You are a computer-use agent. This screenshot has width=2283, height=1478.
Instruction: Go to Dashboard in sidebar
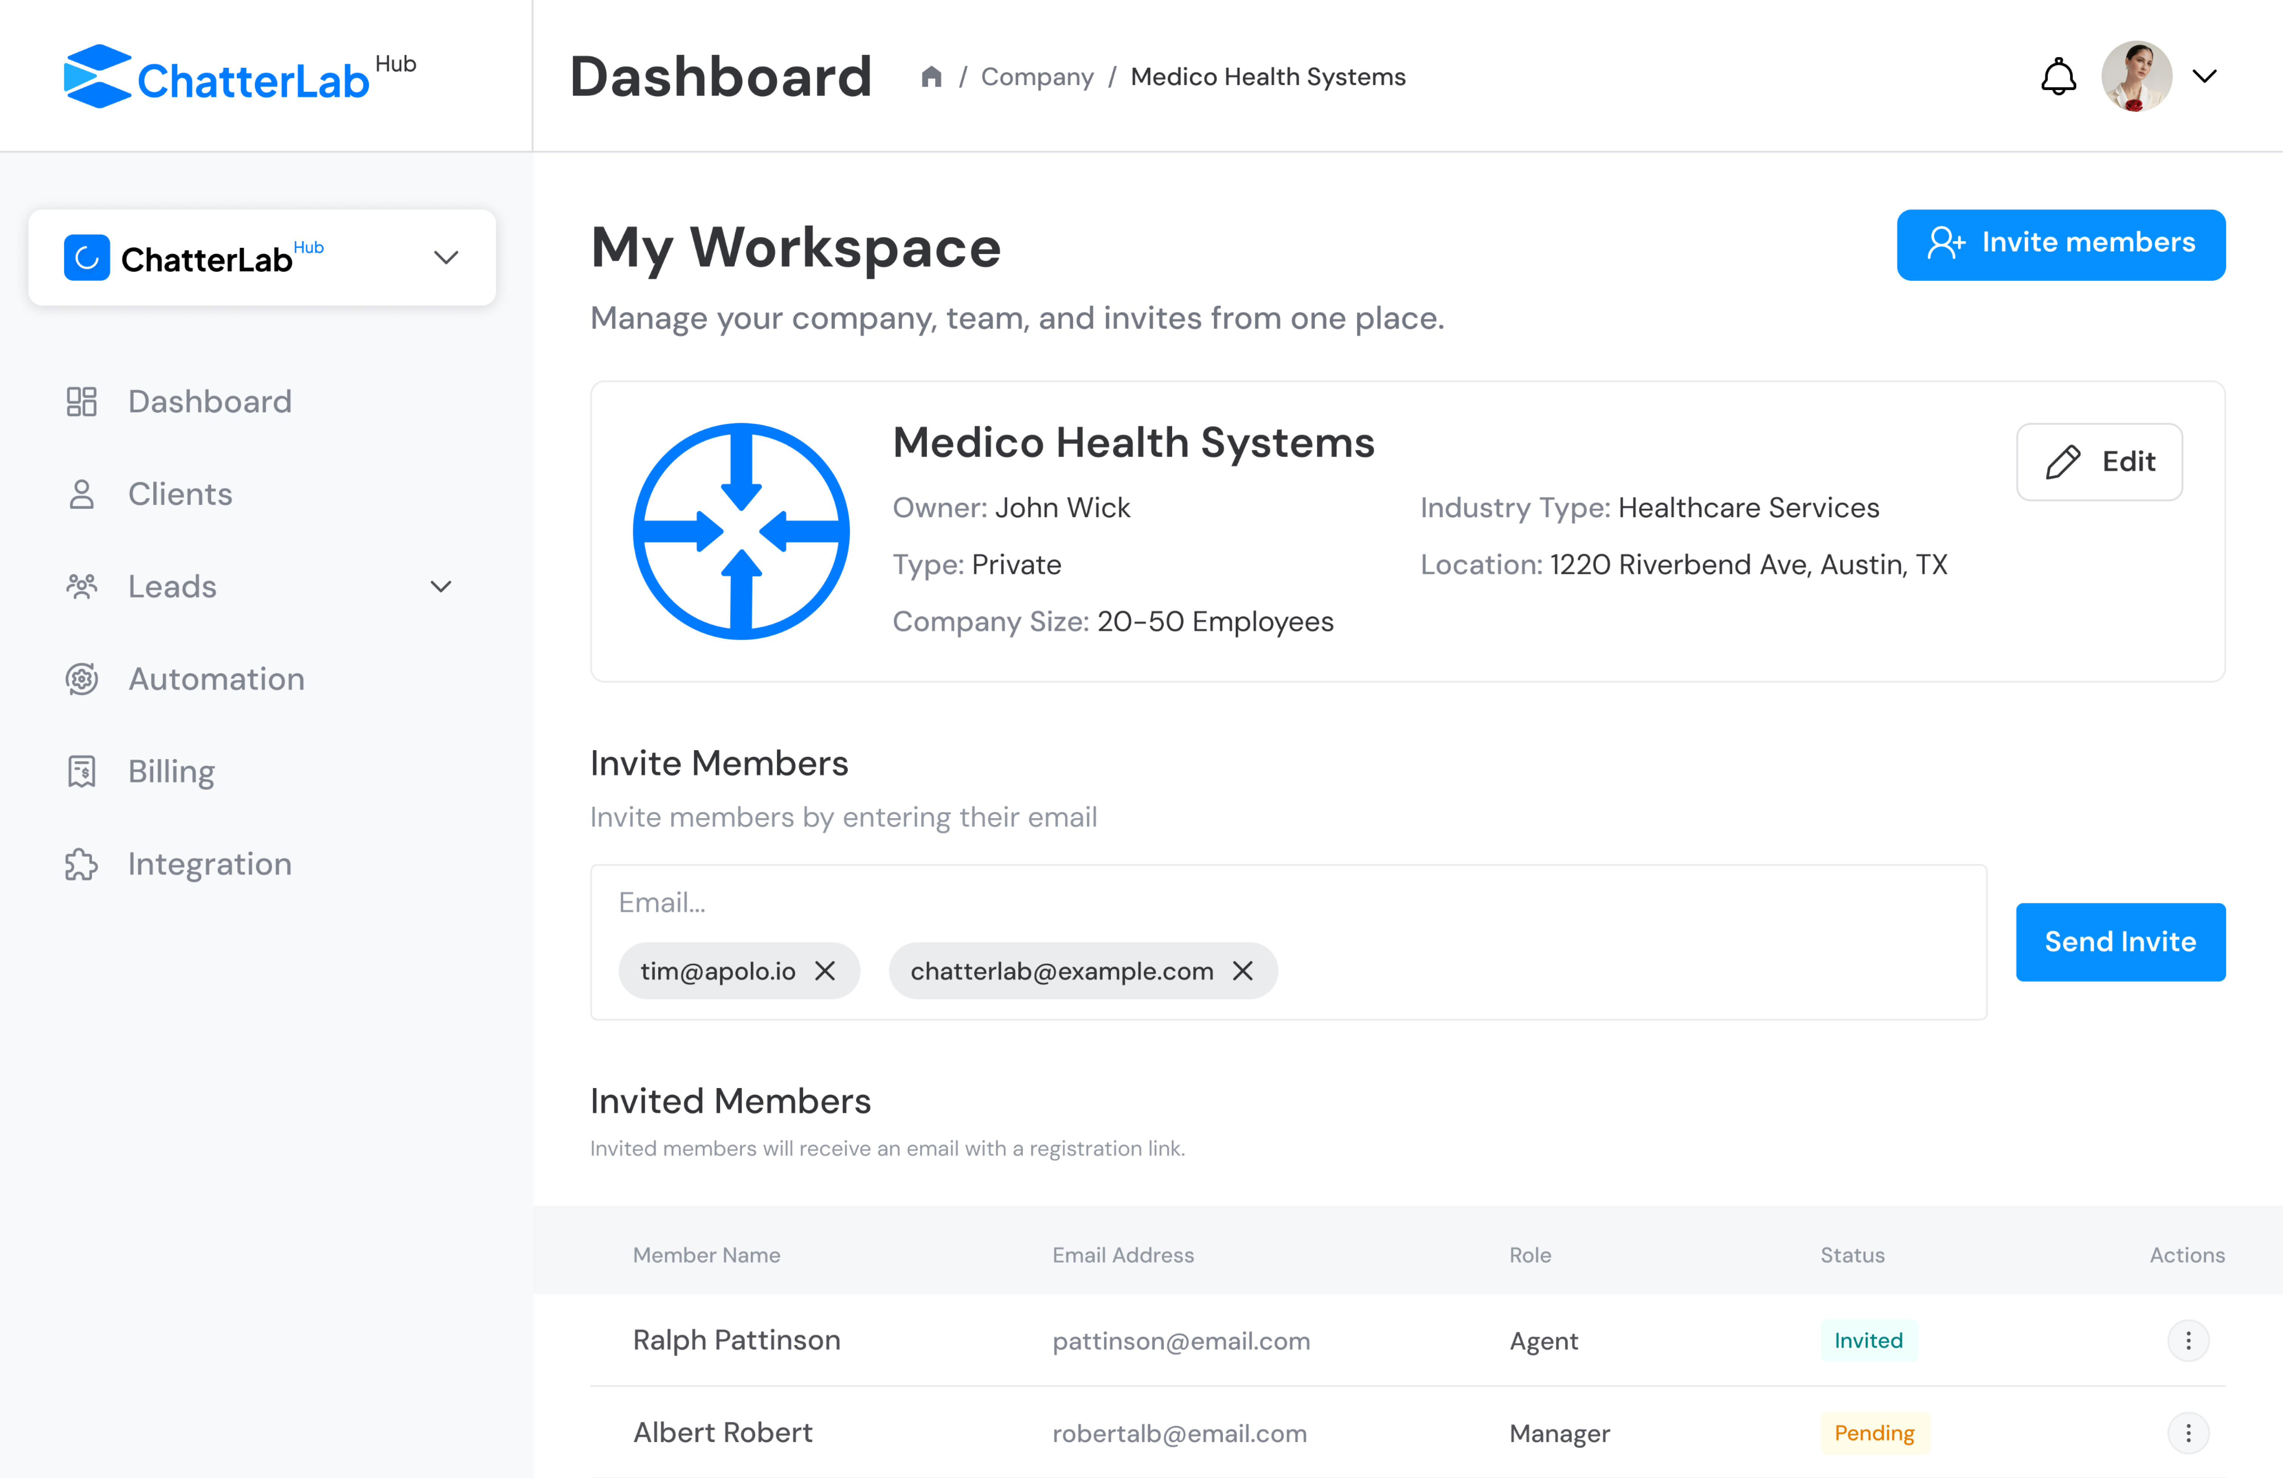coord(209,401)
